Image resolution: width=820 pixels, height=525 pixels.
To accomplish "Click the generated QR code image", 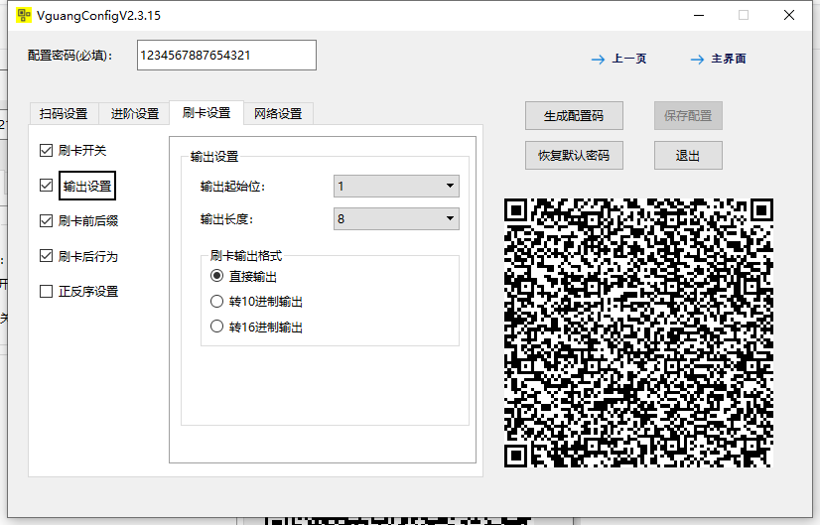I will coord(638,332).
